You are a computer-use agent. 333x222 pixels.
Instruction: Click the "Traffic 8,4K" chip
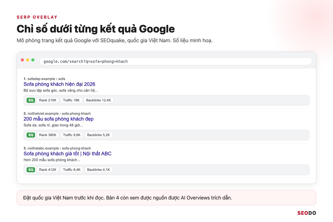point(72,170)
